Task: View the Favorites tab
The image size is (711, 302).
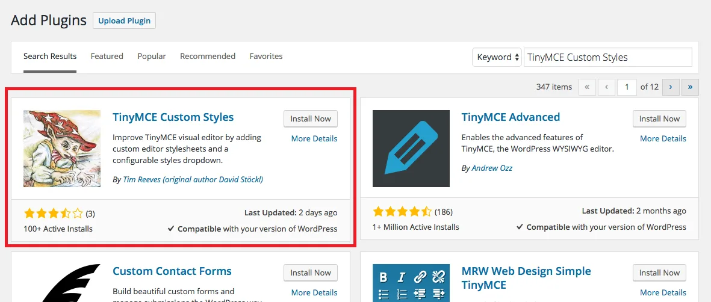Action: (266, 56)
